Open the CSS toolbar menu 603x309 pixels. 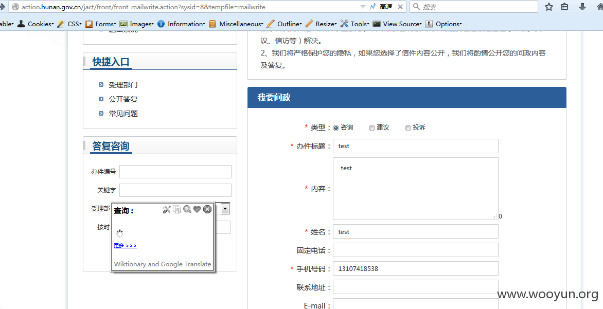[x=69, y=24]
